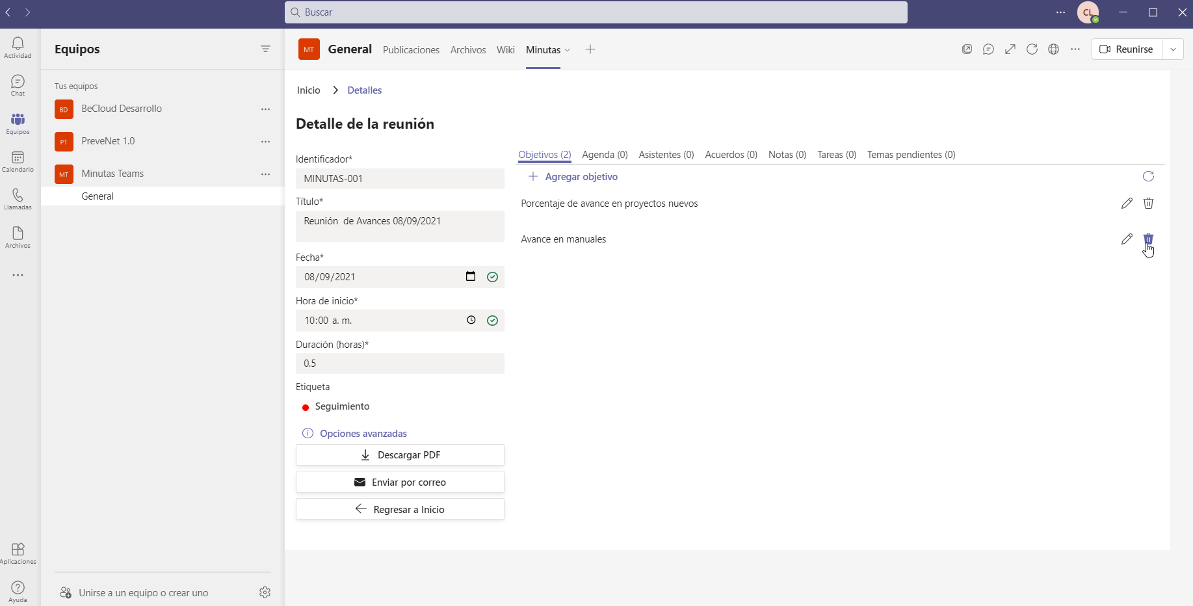1193x606 pixels.
Task: Edit the Avance en manuales objective
Action: (1127, 239)
